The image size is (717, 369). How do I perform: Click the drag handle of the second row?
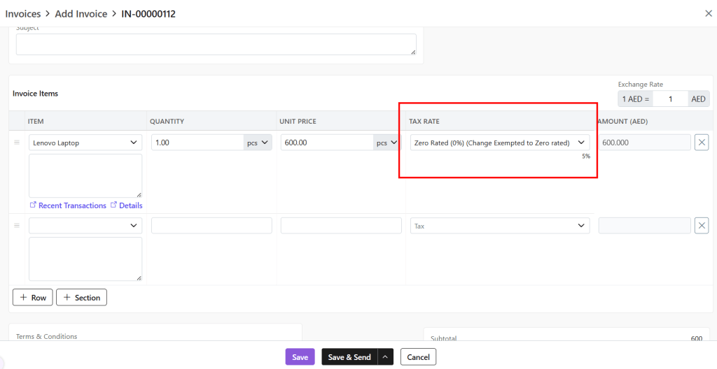pyautogui.click(x=18, y=226)
